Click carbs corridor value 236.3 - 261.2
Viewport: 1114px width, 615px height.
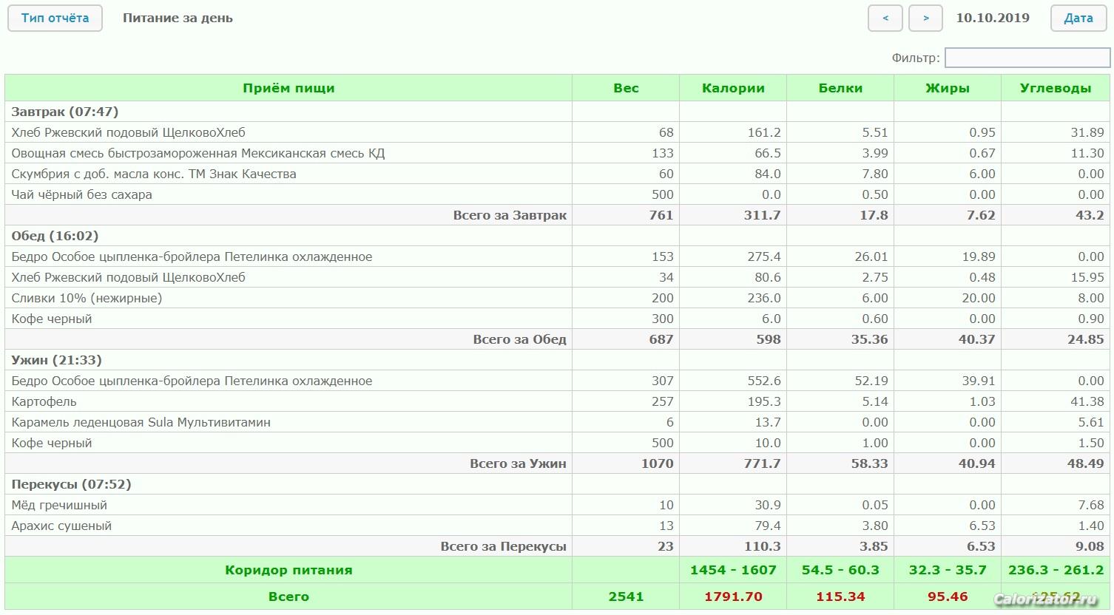point(1056,570)
